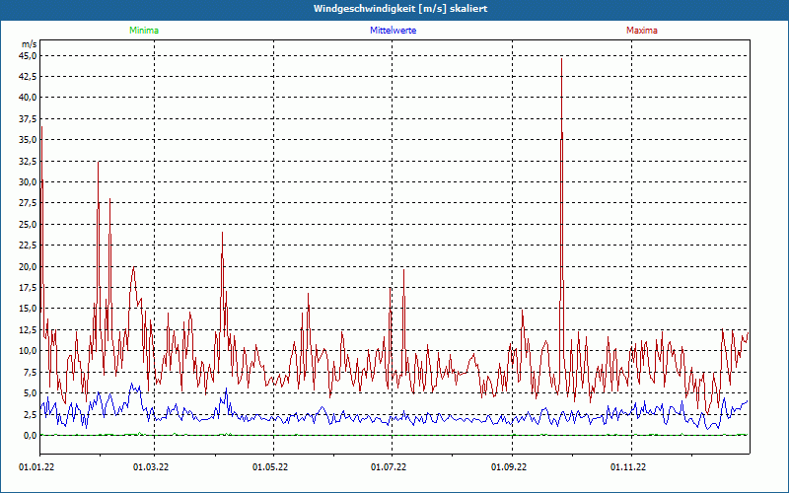Click the 30,0 y-axis label
Viewport: 789px width, 493px height.
pos(28,182)
